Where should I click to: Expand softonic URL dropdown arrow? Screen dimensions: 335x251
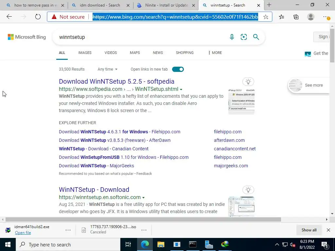coord(143,198)
